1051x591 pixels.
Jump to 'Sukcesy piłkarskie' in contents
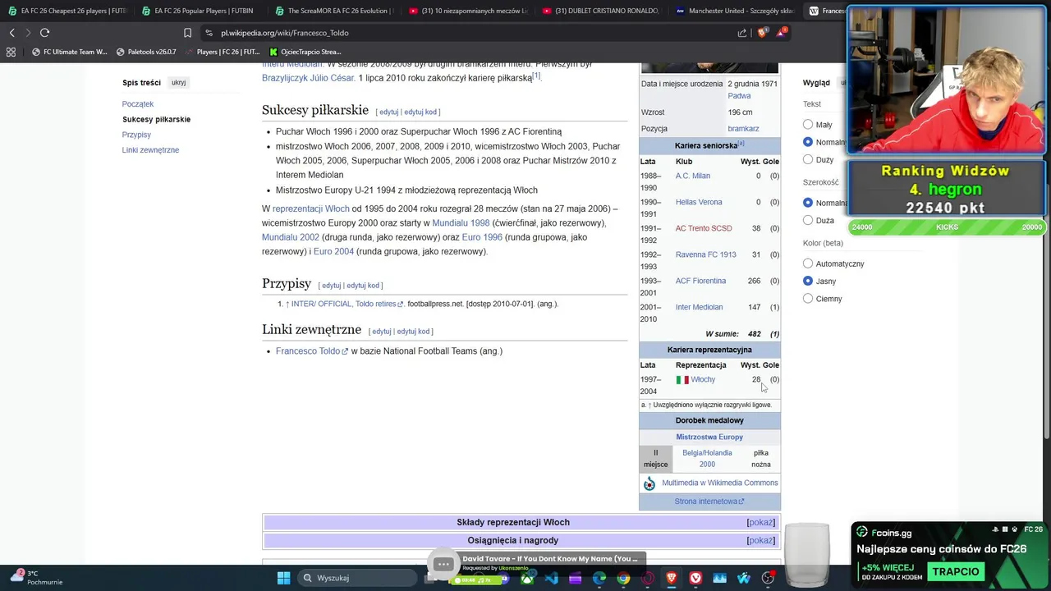156,119
